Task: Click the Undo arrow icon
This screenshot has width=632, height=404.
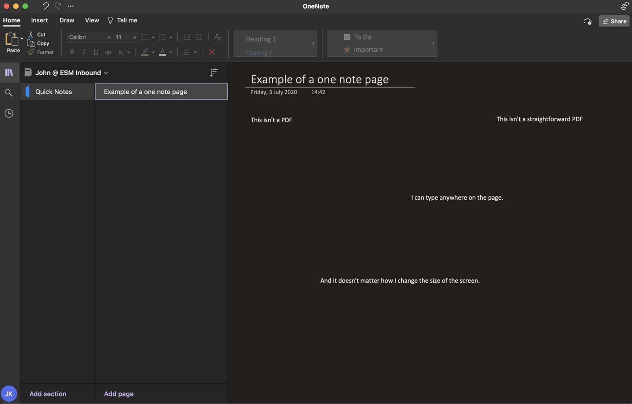Action: [45, 6]
